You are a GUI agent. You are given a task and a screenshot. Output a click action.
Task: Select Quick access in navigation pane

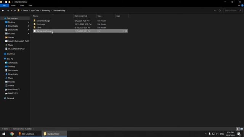[x=12, y=18]
